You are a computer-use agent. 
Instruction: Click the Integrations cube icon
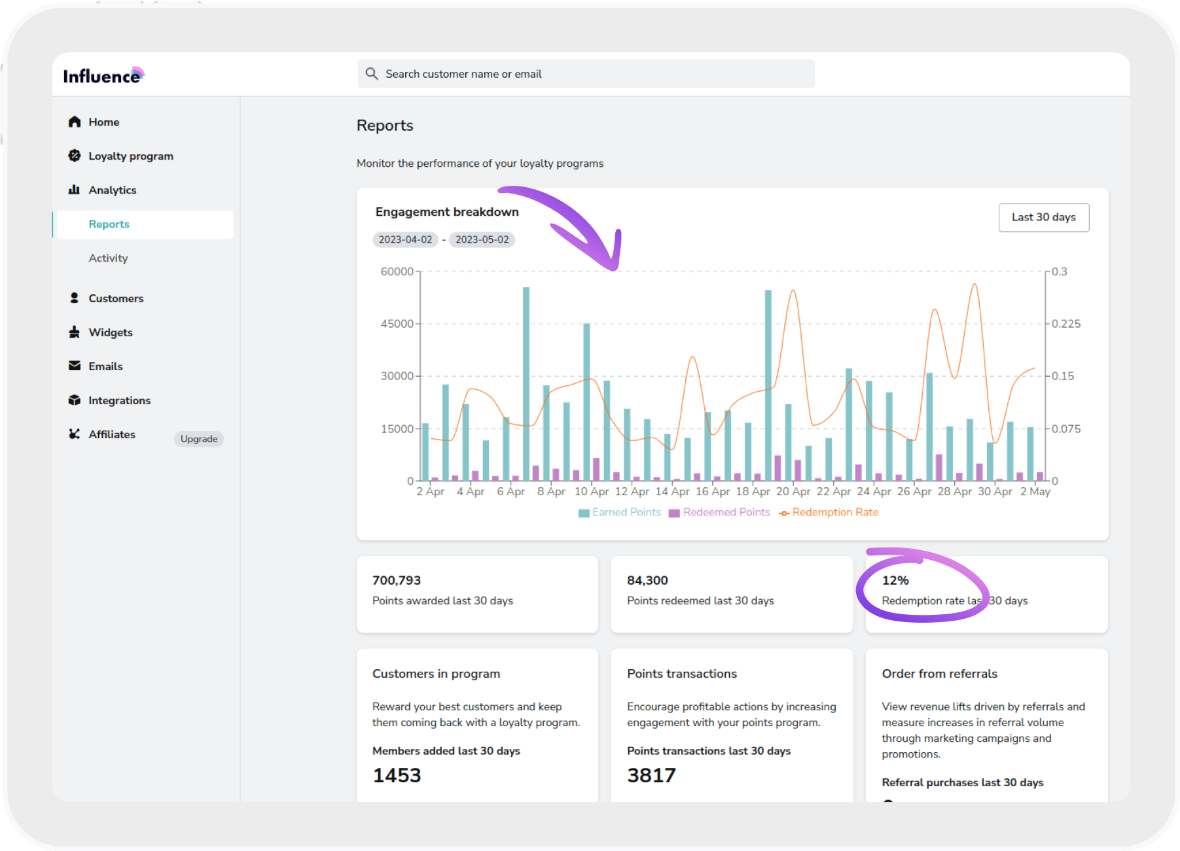[75, 400]
